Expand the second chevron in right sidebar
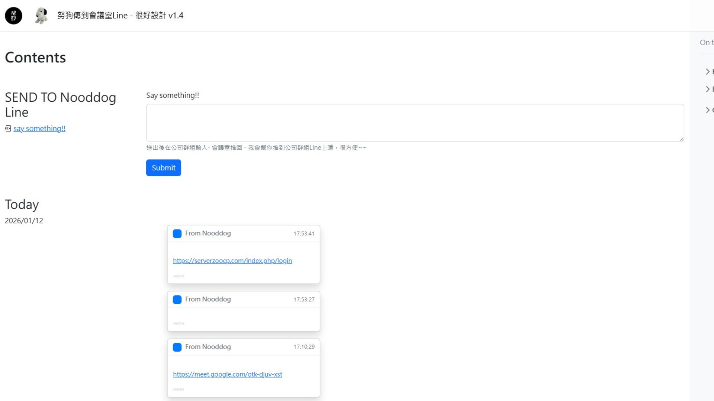Viewport: 714px width, 401px height. pyautogui.click(x=708, y=89)
